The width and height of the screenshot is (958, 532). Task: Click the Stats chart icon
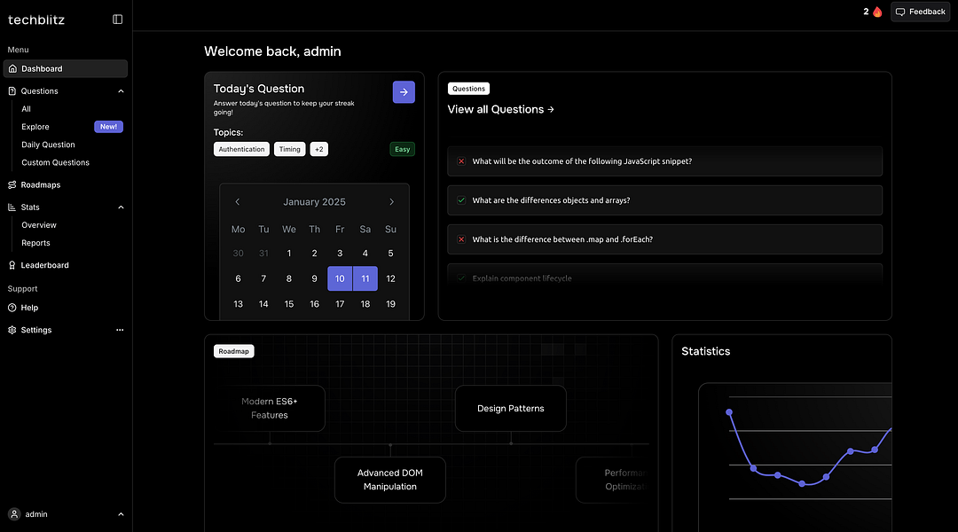[x=12, y=207]
